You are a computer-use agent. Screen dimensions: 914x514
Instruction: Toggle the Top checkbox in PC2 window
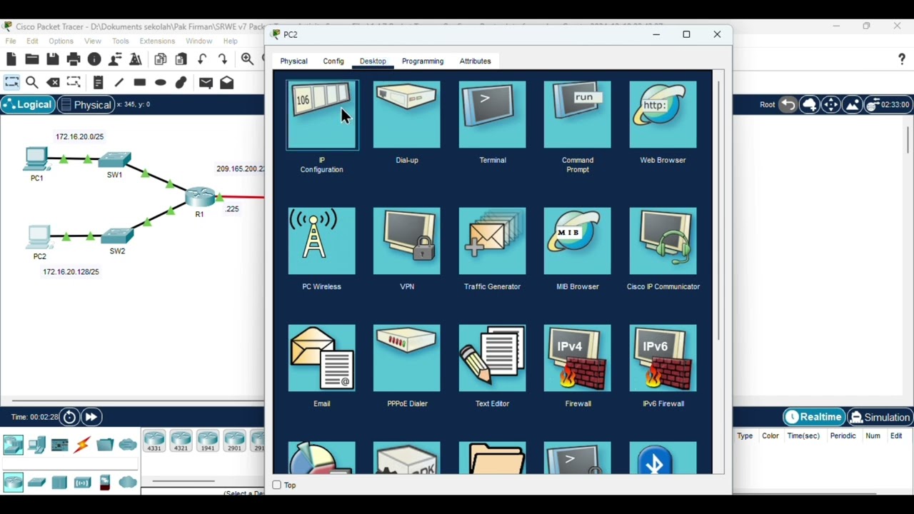point(277,485)
